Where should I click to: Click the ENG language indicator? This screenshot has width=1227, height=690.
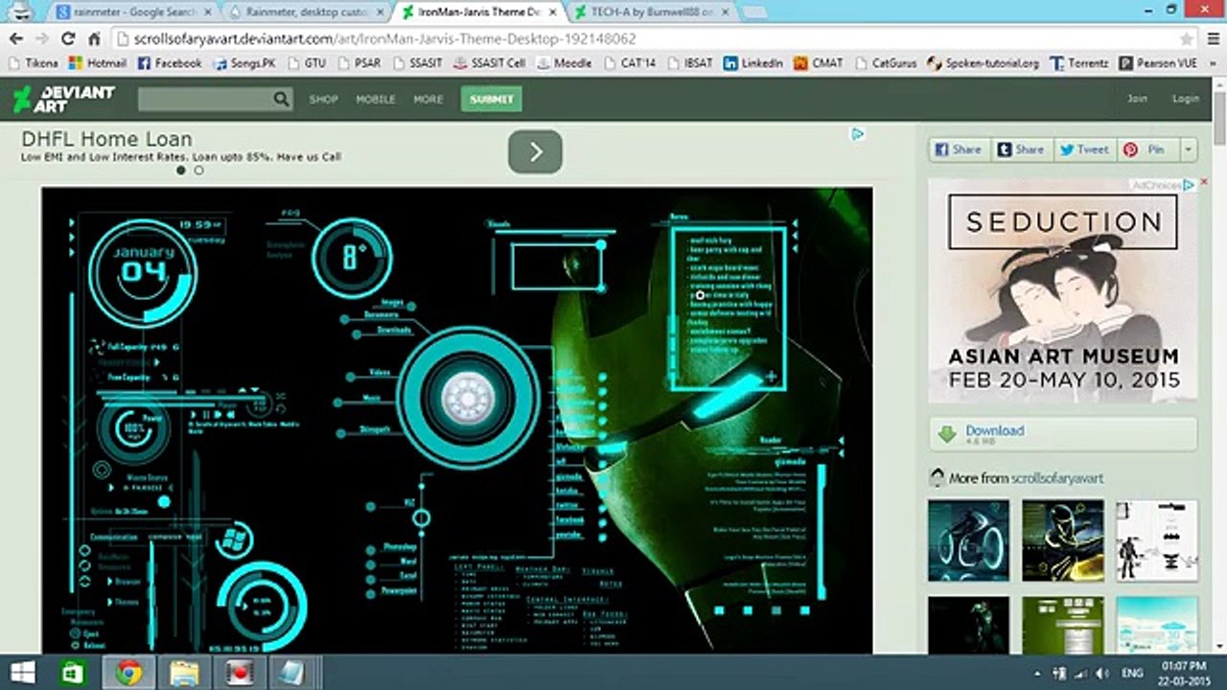[x=1132, y=674]
